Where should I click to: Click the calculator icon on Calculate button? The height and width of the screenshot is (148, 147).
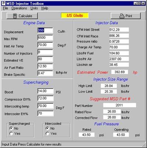click(x=15, y=16)
